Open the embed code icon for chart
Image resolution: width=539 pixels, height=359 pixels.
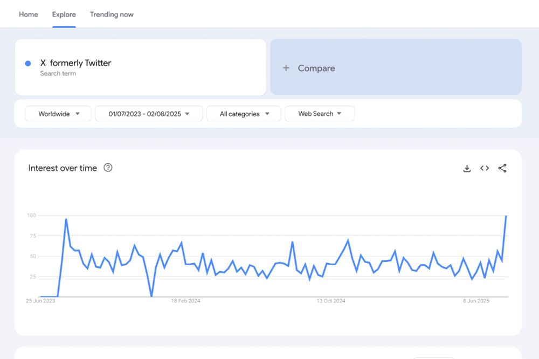coord(485,168)
